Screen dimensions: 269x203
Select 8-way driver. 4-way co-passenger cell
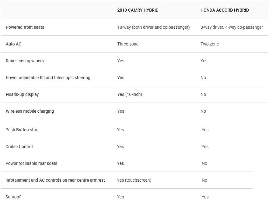232,27
